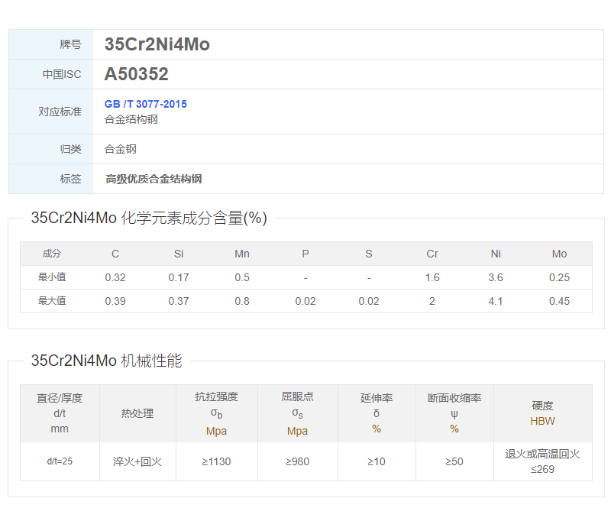This screenshot has width=611, height=508.
Task: Click the 35Cr2Ni4Mo grade name heading
Action: click(157, 44)
